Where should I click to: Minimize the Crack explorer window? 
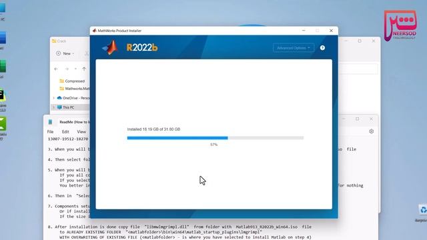point(346,41)
